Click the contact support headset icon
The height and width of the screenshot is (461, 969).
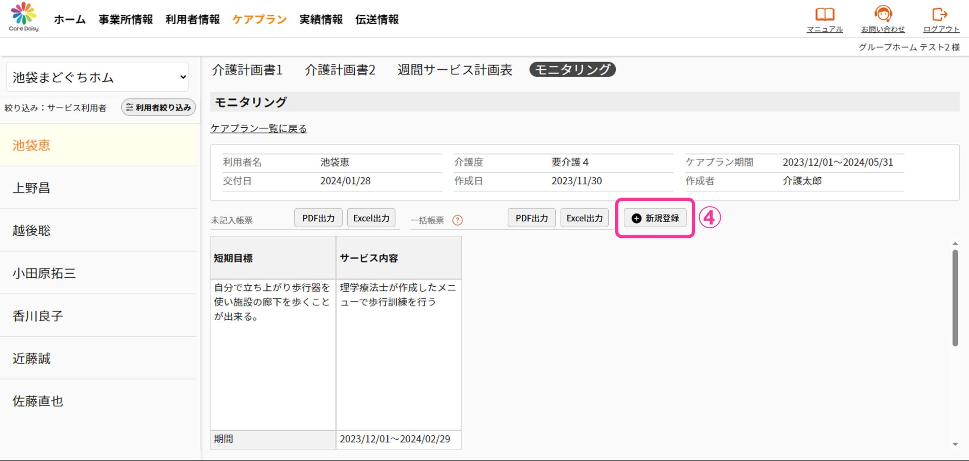click(883, 14)
